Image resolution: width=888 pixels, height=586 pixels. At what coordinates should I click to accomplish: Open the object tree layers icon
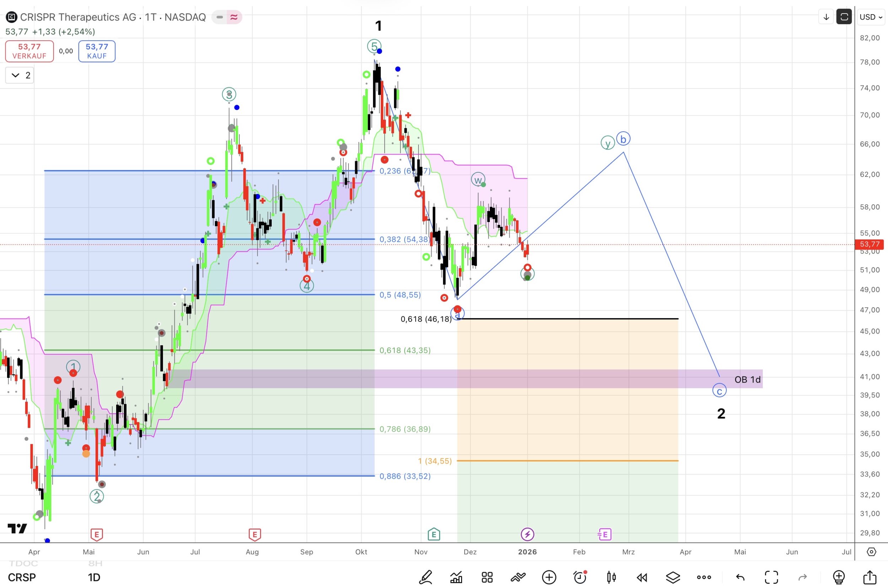click(x=673, y=577)
